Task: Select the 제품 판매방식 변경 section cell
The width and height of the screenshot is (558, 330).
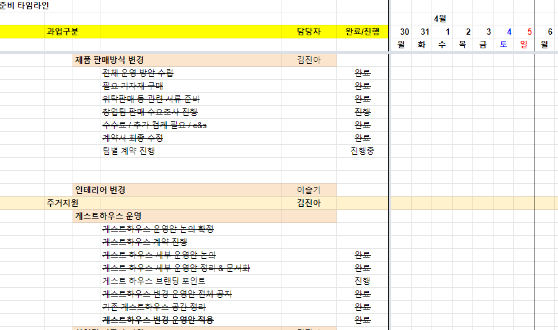Action: [177, 60]
